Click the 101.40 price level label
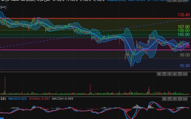Screen dimensions: 191x119 click(x=184, y=46)
